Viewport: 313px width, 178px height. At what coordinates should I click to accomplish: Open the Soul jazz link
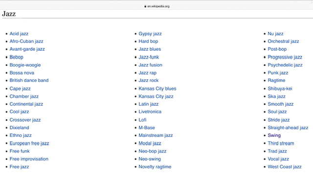(x=277, y=112)
